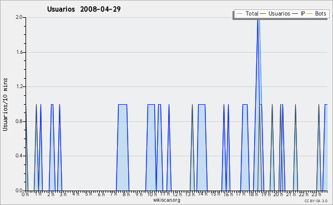Click the '22 h' x-axis label
Viewport: 333px width, 205px height.
tap(304, 194)
